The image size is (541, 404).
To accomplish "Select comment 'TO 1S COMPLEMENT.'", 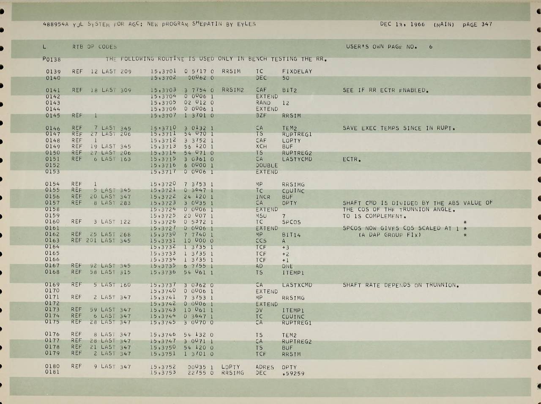I will coord(374,216).
